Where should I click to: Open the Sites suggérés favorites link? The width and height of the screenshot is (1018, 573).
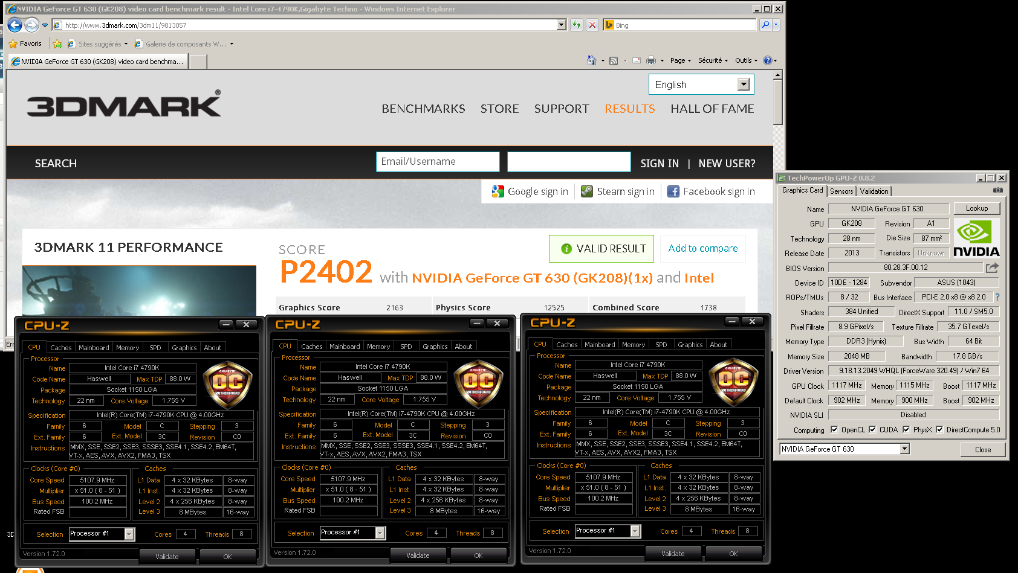coord(99,44)
